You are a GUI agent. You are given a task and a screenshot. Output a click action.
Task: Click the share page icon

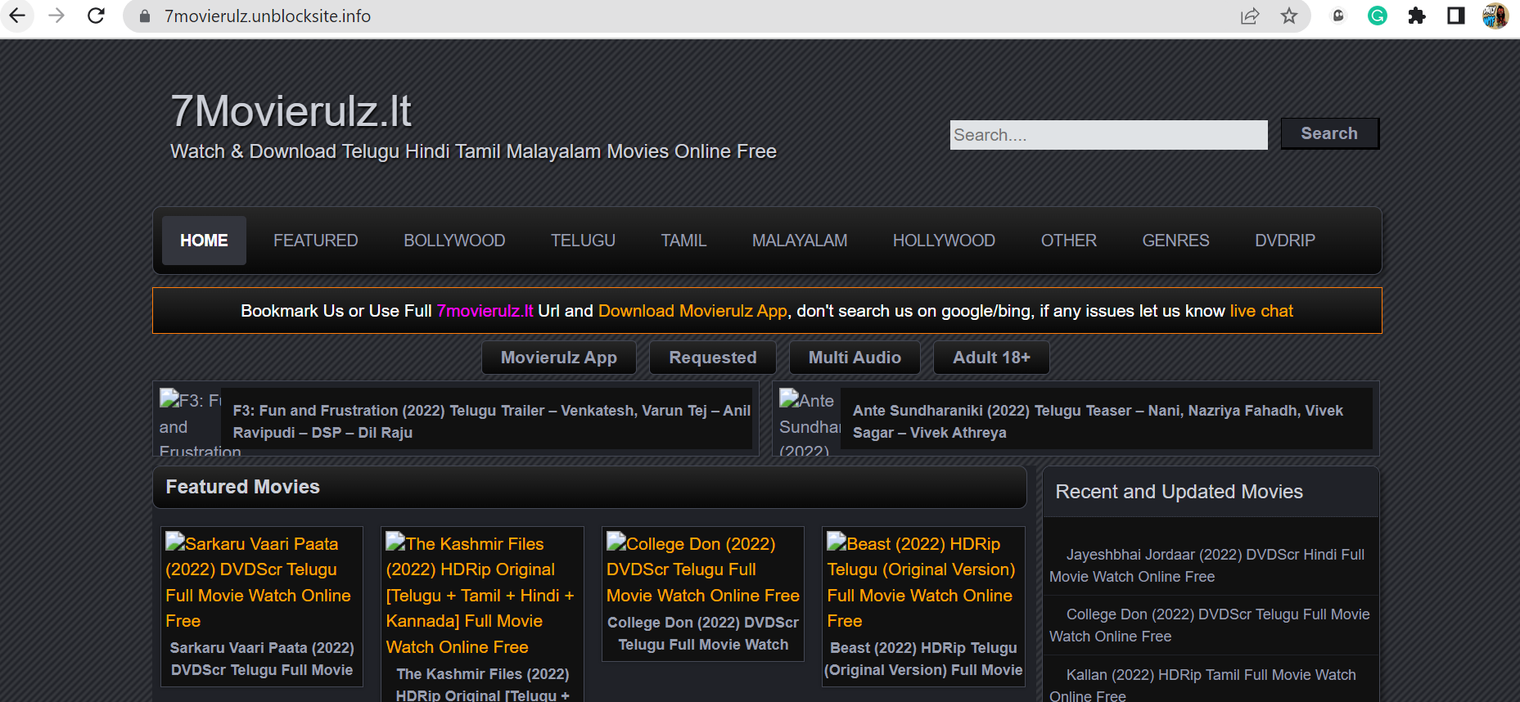click(1249, 16)
